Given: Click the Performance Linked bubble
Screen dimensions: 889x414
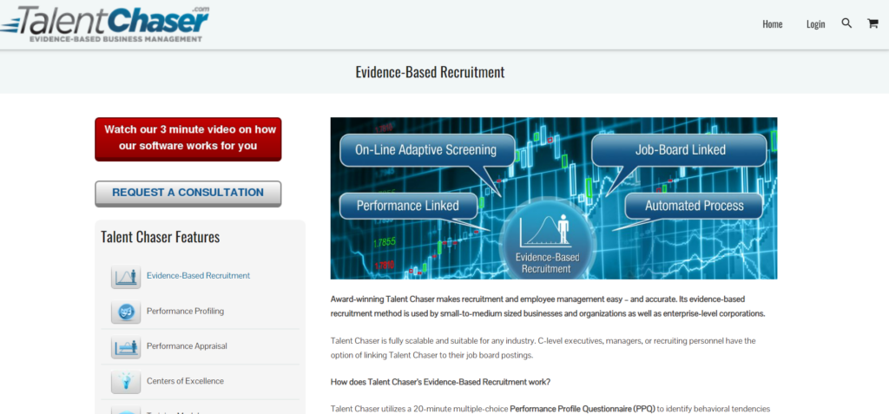Looking at the screenshot, I should pos(408,206).
